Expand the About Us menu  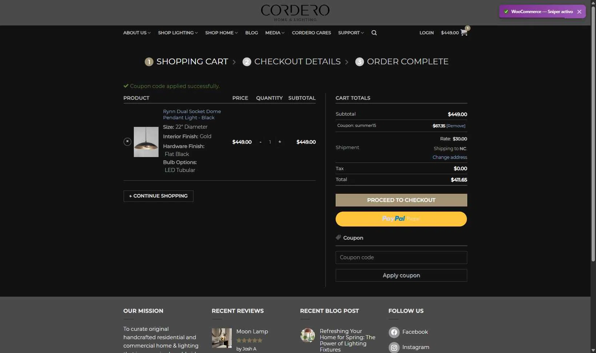137,33
